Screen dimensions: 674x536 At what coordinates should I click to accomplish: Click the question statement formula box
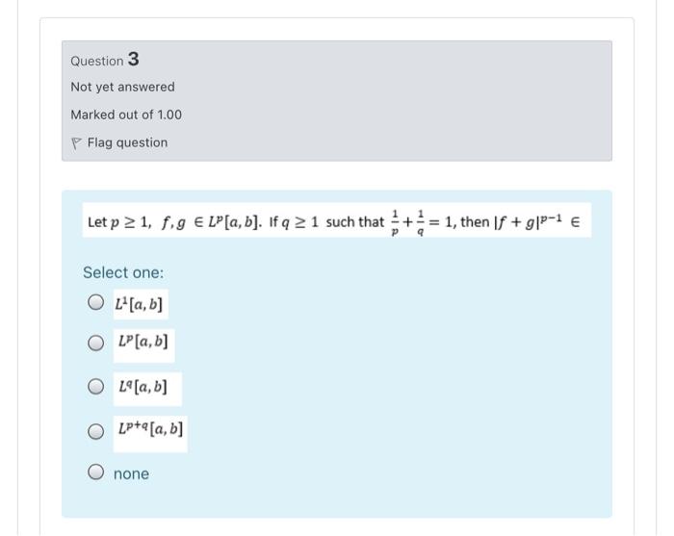pyautogui.click(x=337, y=220)
